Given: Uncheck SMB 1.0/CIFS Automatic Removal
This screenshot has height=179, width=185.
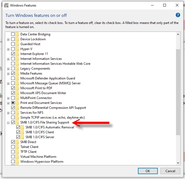Looking at the screenshot, I should pyautogui.click(x=18, y=127).
